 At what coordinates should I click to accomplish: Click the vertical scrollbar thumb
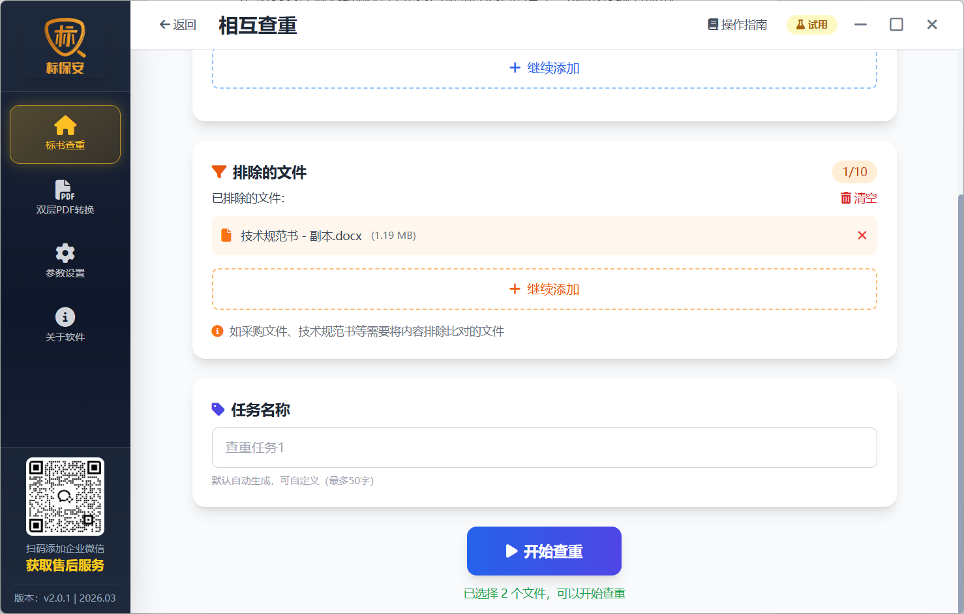point(961,403)
